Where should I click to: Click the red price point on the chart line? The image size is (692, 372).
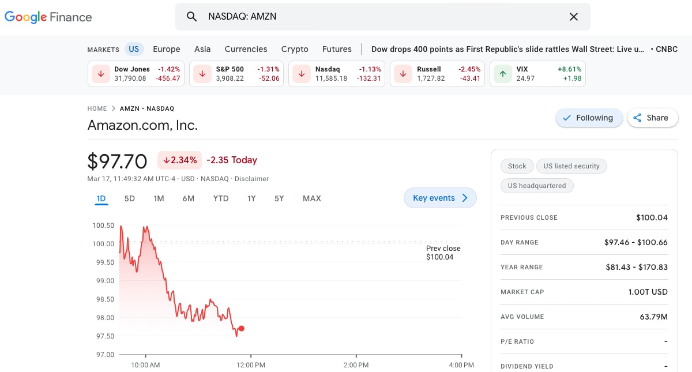click(242, 328)
